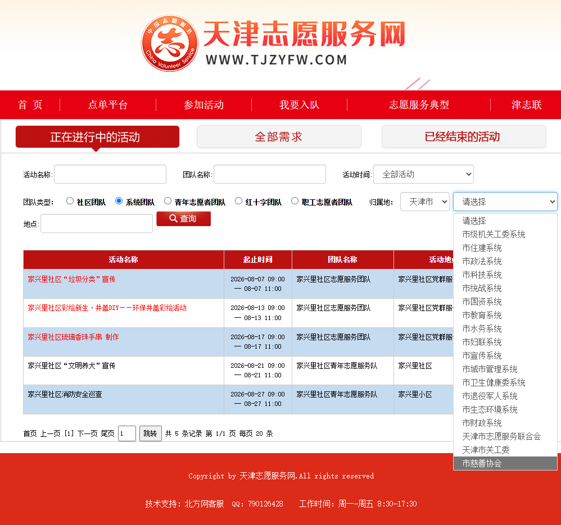Collapse the 请选择 system dropdown

[x=505, y=202]
